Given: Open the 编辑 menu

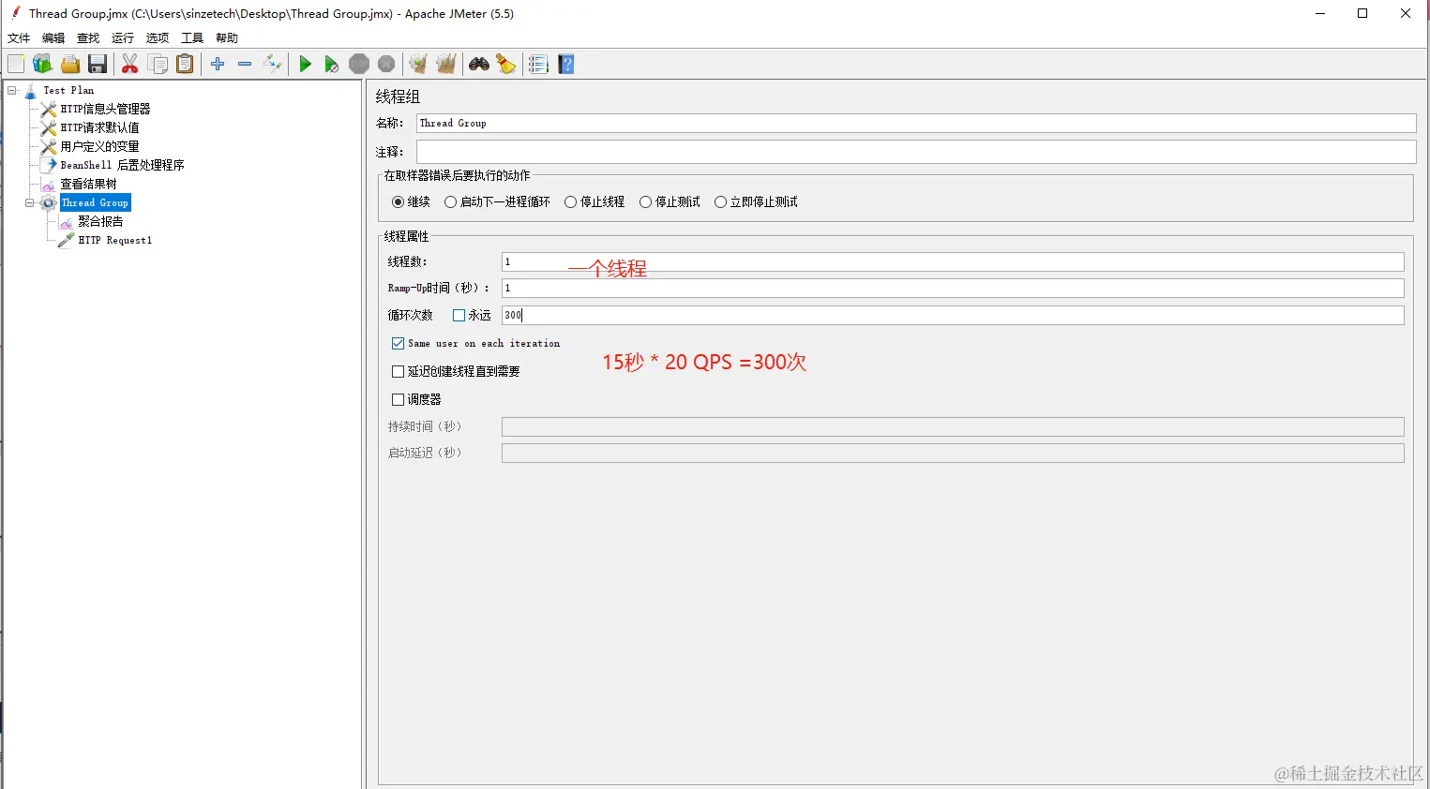Looking at the screenshot, I should tap(53, 38).
